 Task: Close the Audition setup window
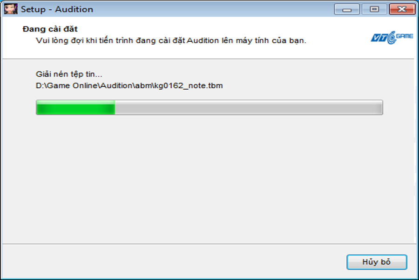tap(402, 9)
